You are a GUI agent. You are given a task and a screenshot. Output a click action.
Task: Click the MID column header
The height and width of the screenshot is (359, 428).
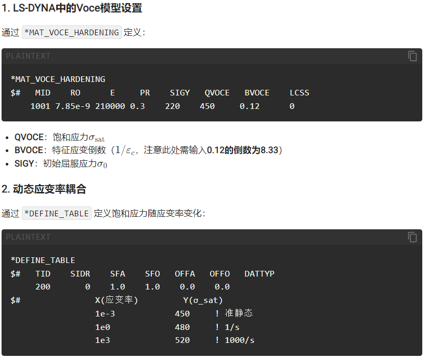[43, 93]
